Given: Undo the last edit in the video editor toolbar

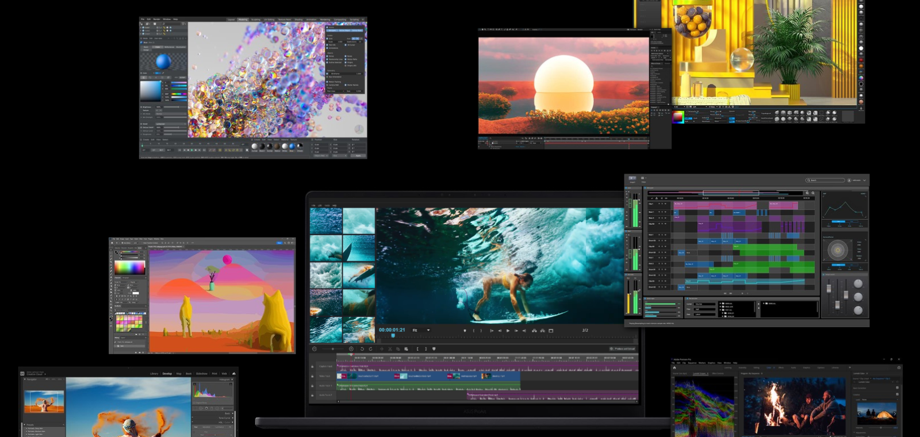Looking at the screenshot, I should pos(362,349).
